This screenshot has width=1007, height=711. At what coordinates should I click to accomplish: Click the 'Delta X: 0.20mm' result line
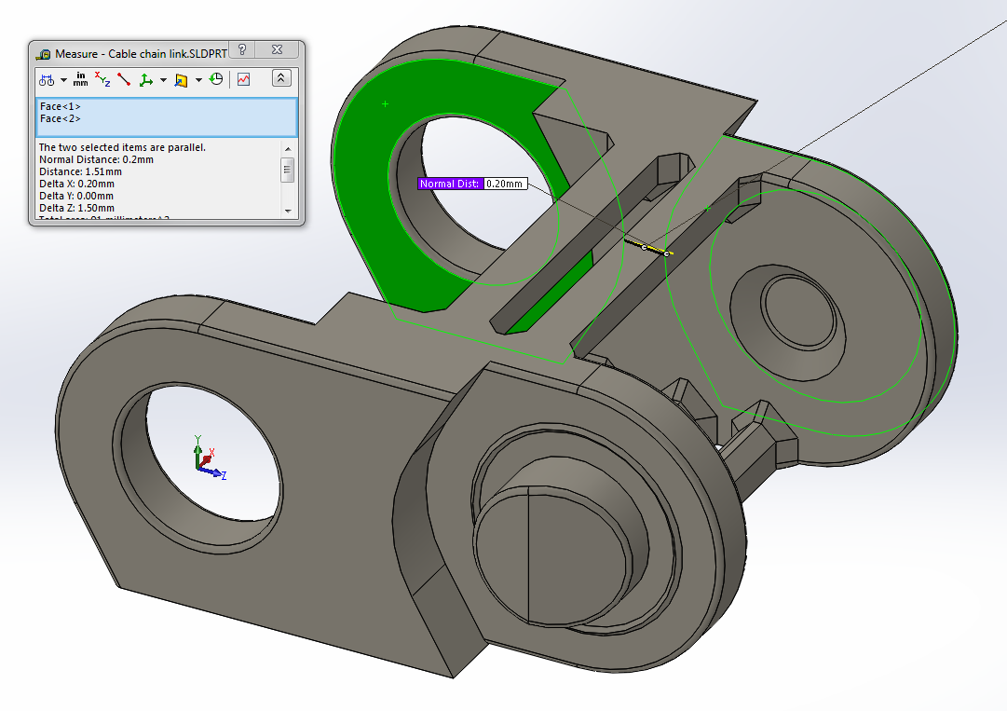[x=76, y=184]
